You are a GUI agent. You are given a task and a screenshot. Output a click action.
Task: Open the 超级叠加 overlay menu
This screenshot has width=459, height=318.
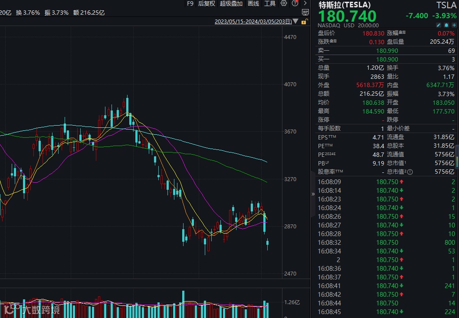231,3
